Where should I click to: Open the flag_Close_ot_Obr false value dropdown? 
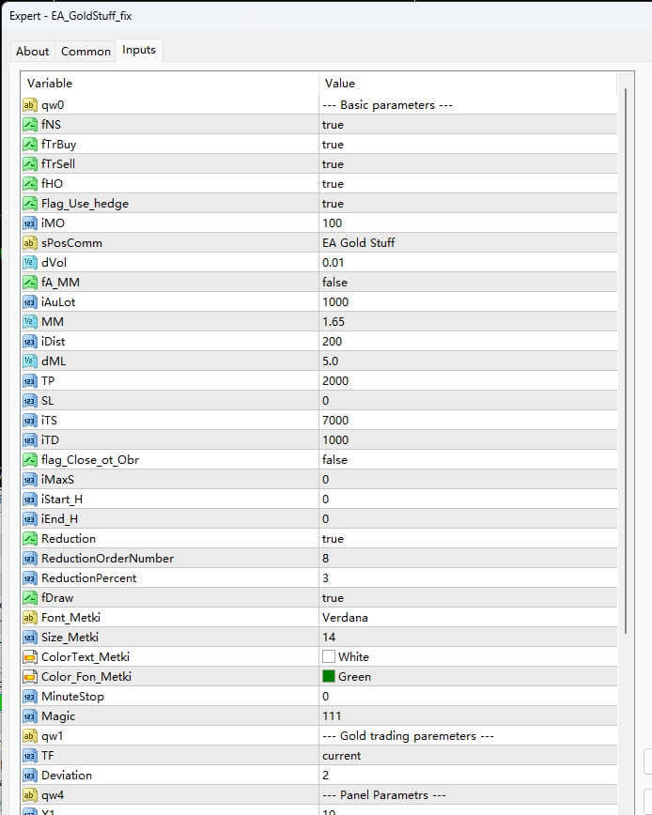[x=468, y=460]
